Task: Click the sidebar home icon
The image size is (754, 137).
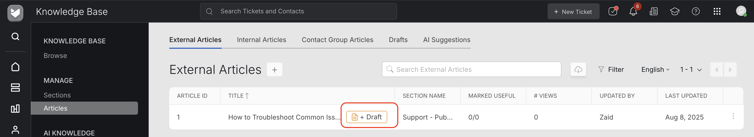Action: tap(15, 67)
